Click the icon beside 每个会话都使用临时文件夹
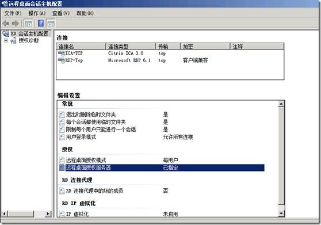This screenshot has width=321, height=225. coord(62,122)
